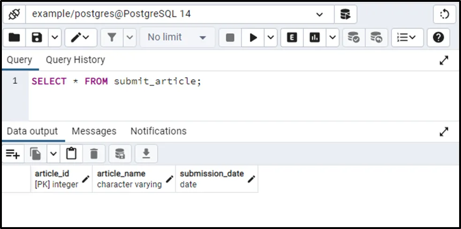461x229 pixels.
Task: Click the Open File folder icon
Action: click(15, 37)
